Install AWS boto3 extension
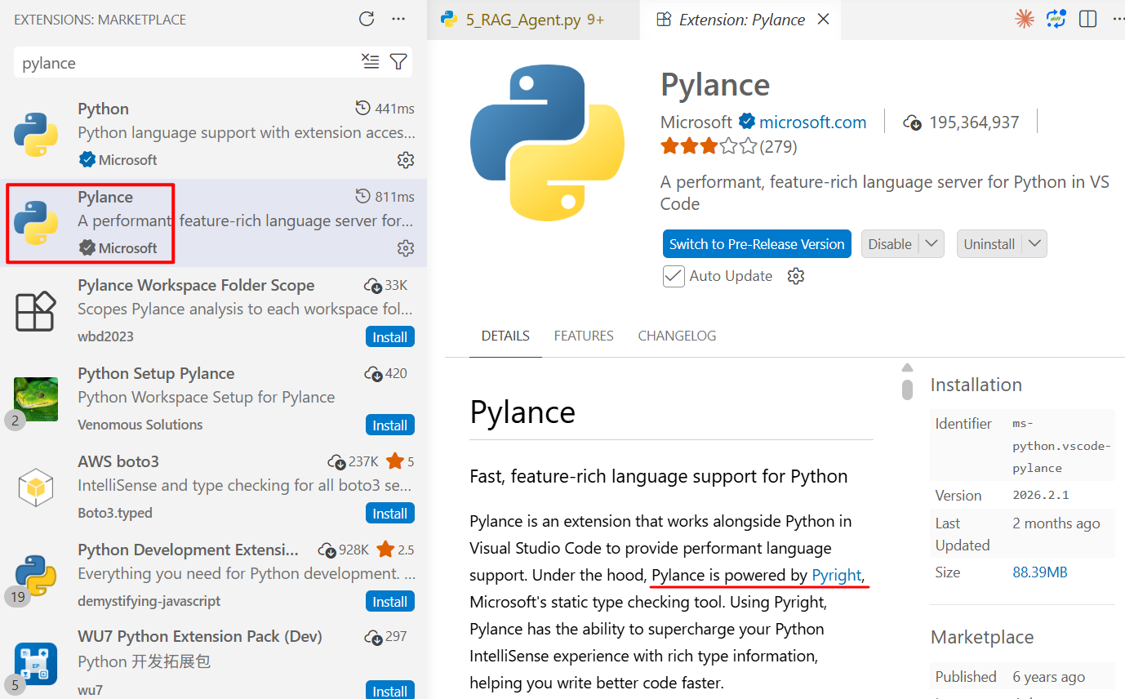The image size is (1125, 699). pos(390,514)
